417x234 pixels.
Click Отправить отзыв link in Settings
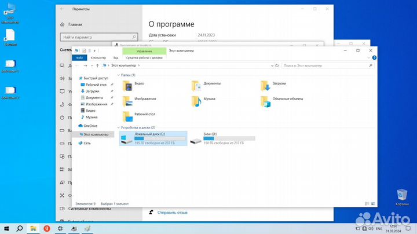(173, 213)
